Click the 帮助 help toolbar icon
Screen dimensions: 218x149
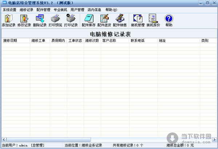pos(169,21)
